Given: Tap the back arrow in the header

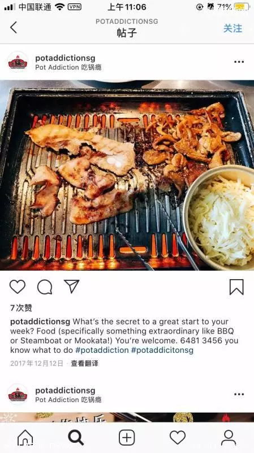Looking at the screenshot, I should (x=14, y=27).
